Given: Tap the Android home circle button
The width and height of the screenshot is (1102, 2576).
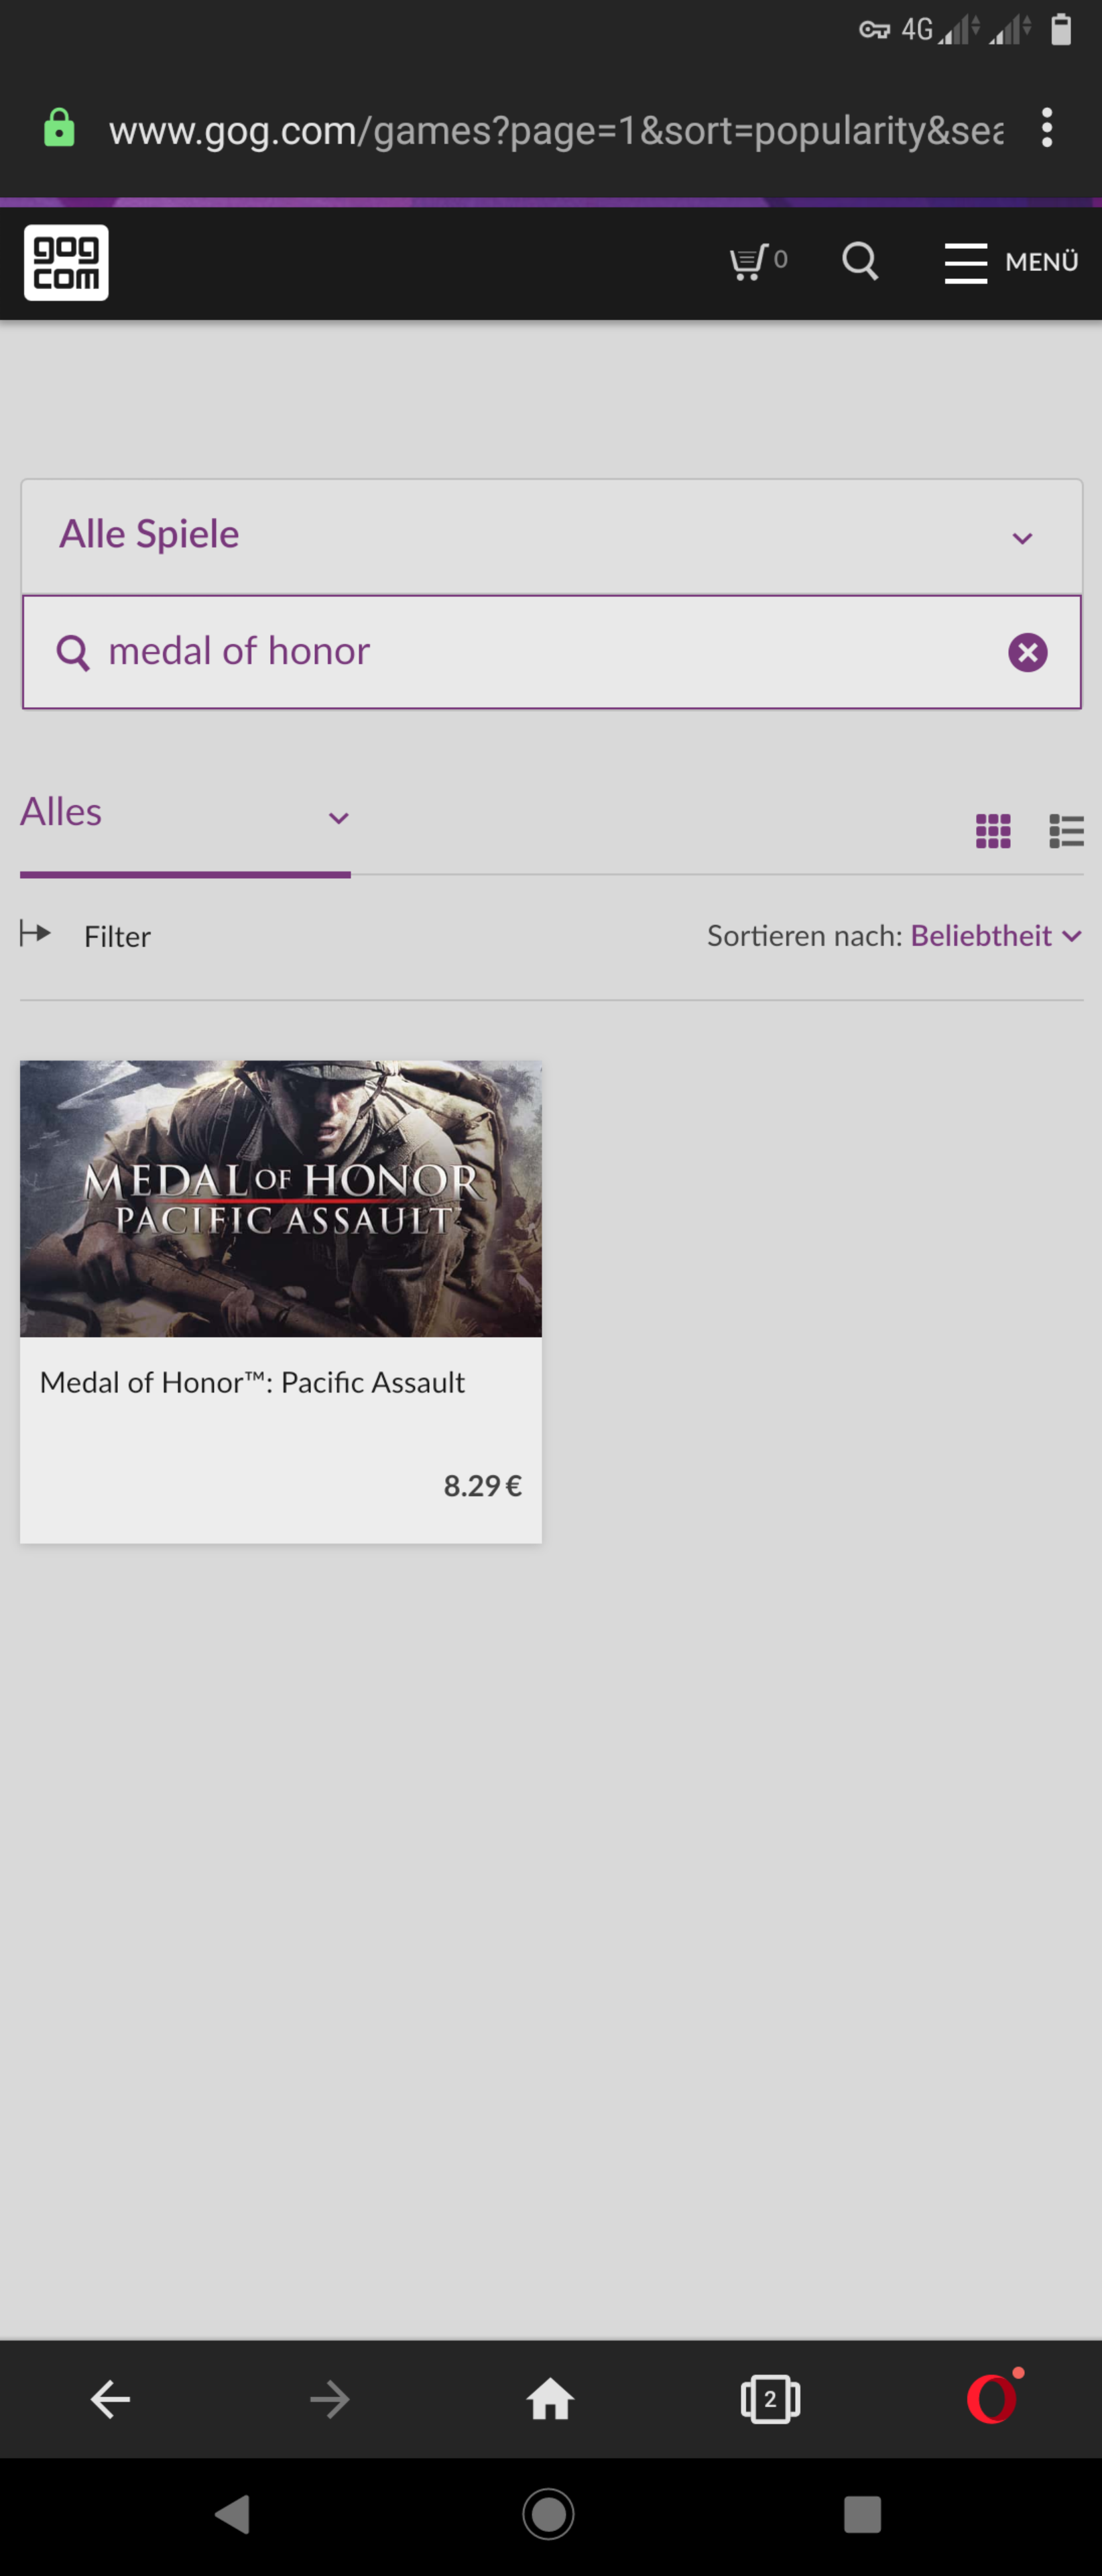Looking at the screenshot, I should [548, 2514].
